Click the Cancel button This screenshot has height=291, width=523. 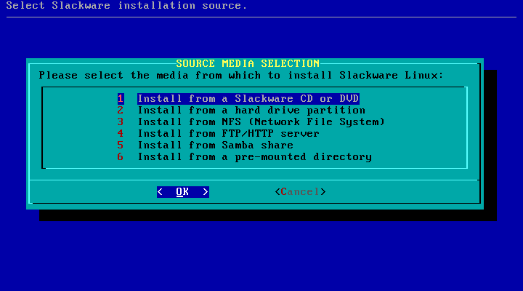coord(300,192)
